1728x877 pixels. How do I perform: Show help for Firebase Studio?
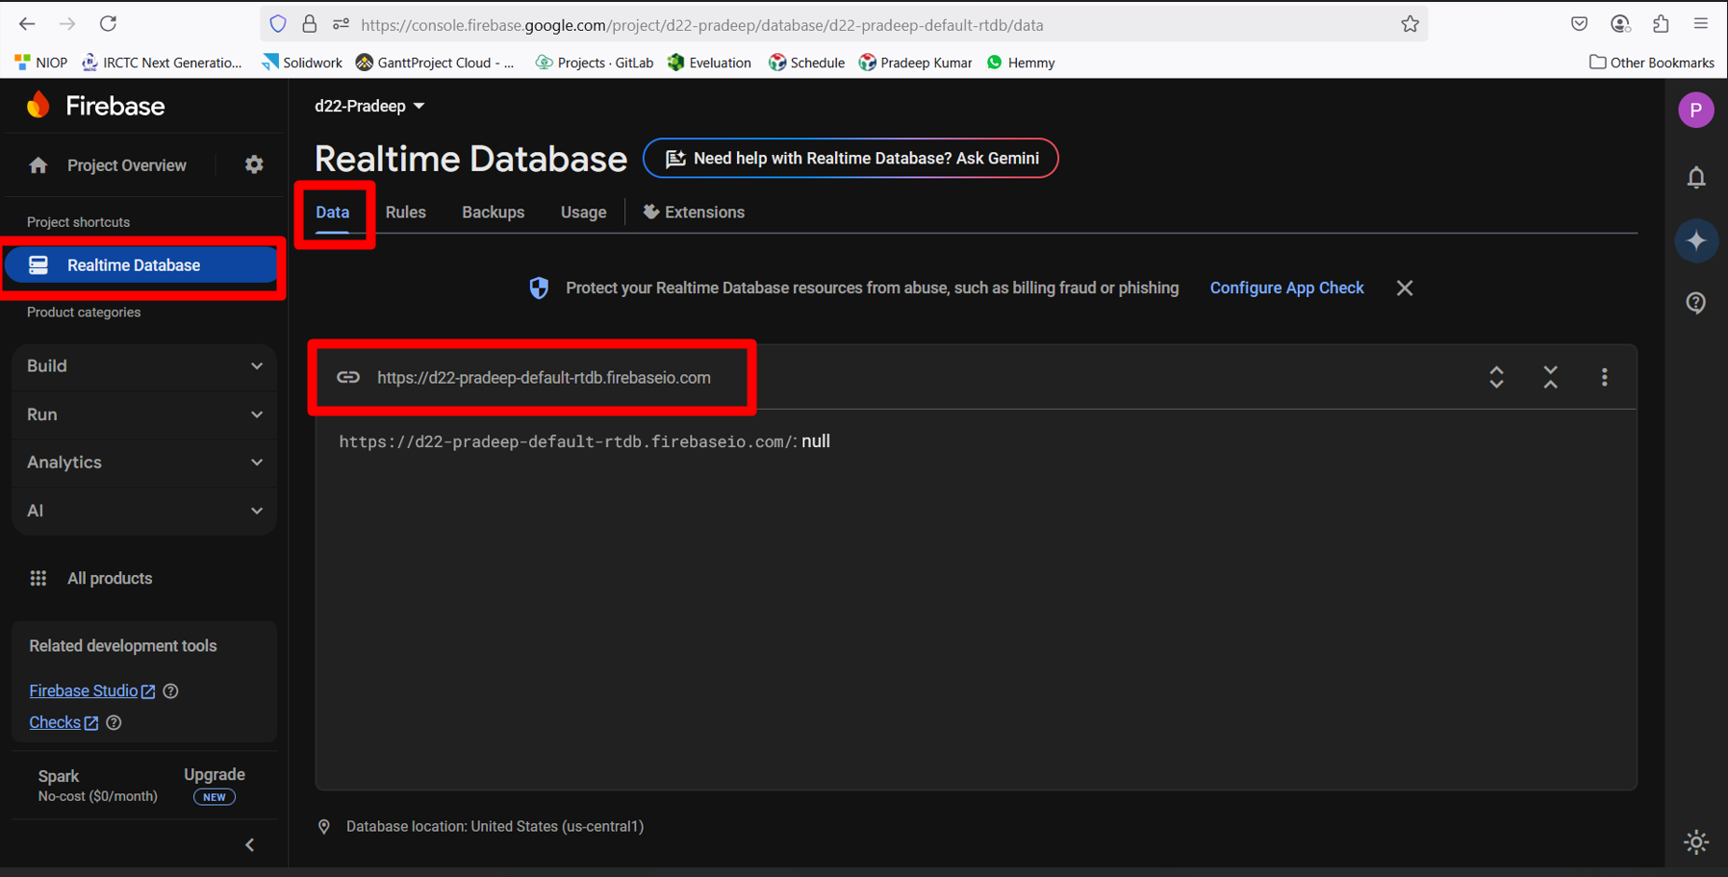tap(170, 690)
